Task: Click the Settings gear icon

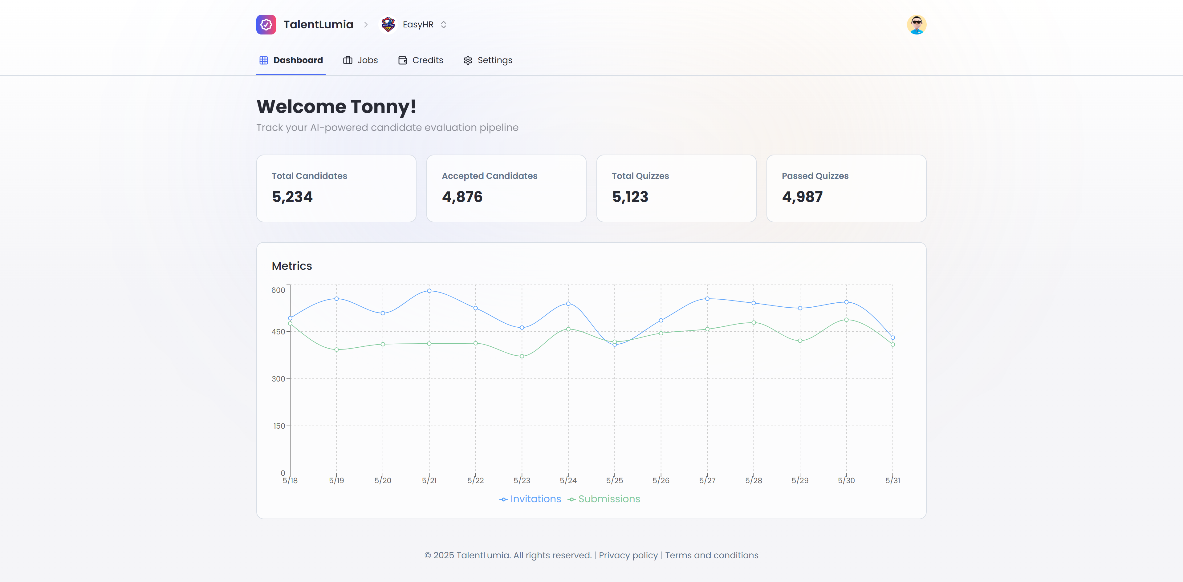Action: (x=468, y=60)
